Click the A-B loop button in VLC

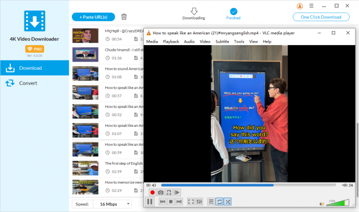[x=169, y=192]
